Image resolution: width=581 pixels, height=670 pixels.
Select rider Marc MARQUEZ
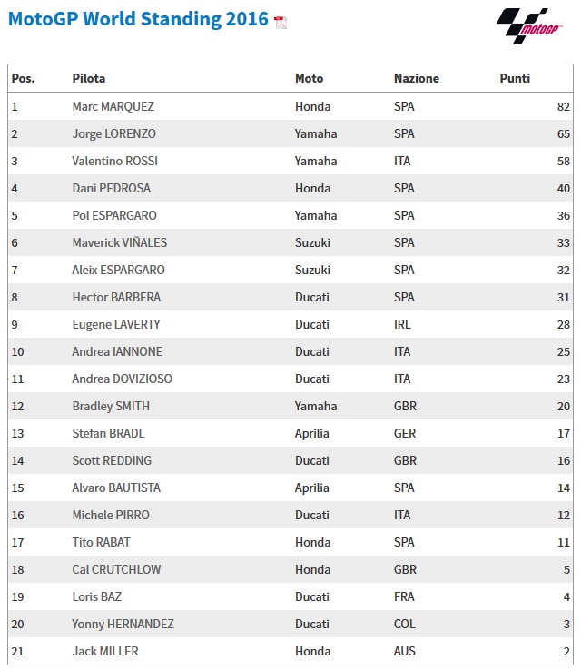pyautogui.click(x=113, y=106)
